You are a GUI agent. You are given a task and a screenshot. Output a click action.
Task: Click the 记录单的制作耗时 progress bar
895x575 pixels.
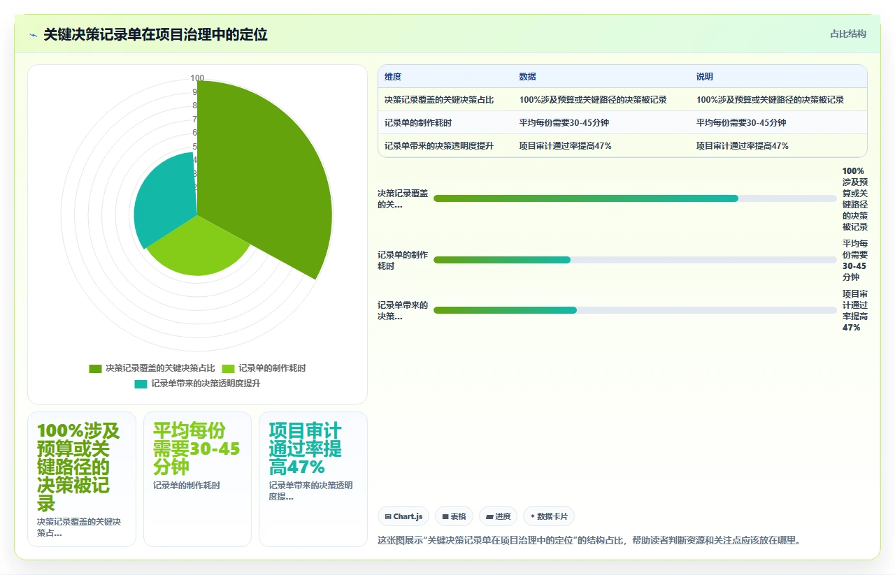pyautogui.click(x=635, y=260)
